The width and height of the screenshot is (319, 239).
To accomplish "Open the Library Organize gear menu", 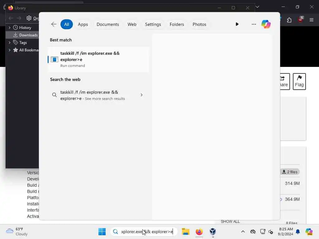I will pos(32,18).
